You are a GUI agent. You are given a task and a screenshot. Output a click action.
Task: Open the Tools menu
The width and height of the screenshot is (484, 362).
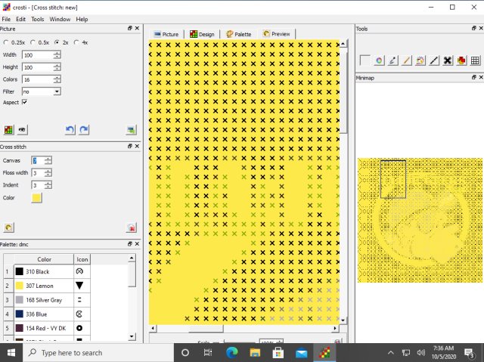38,19
